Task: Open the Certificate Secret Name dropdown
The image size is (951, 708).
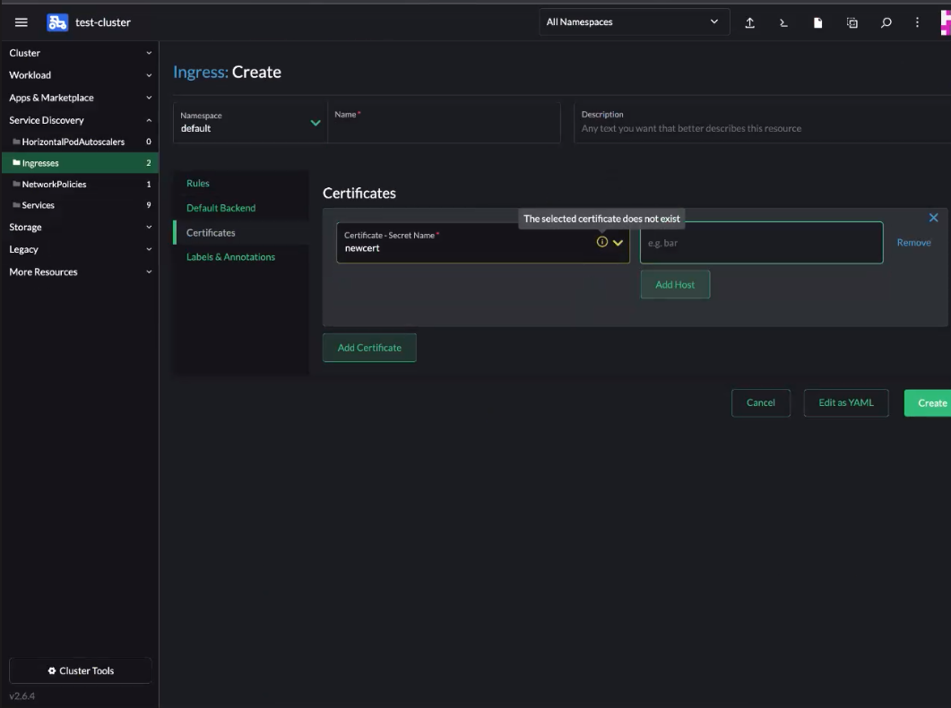Action: (483, 243)
